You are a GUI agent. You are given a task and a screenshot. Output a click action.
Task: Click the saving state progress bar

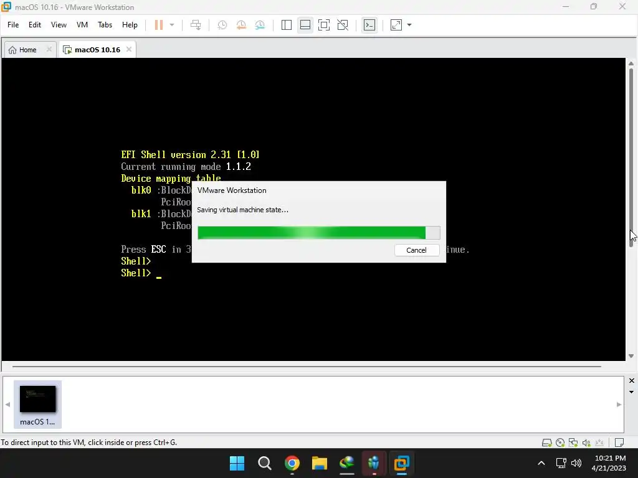(318, 233)
